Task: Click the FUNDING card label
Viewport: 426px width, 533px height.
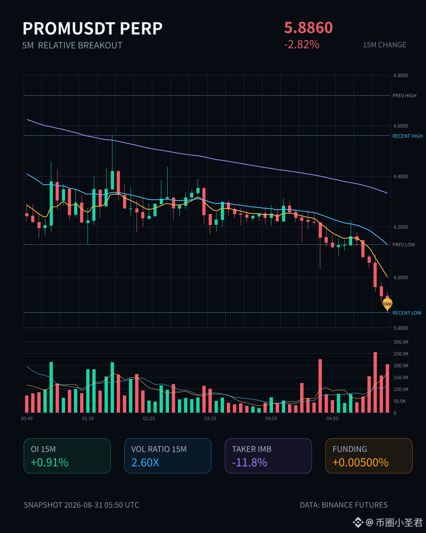Action: (350, 449)
